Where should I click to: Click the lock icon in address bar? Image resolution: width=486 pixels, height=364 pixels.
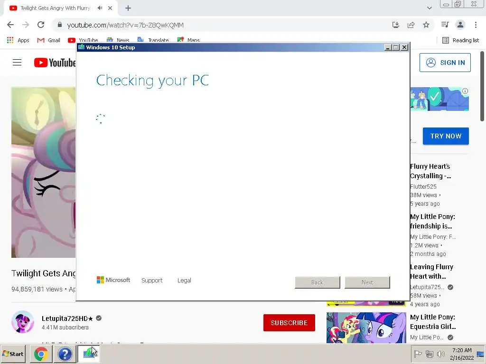coord(59,25)
